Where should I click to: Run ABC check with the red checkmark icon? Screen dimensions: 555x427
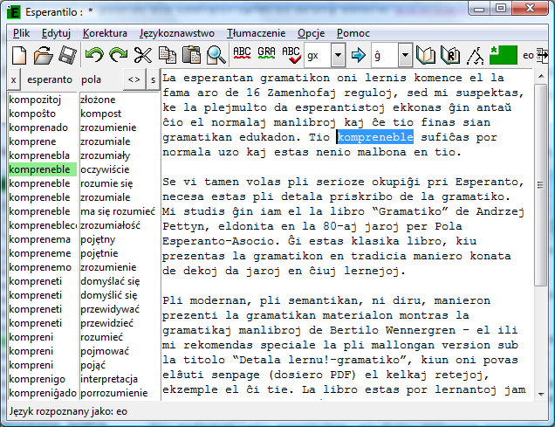291,55
